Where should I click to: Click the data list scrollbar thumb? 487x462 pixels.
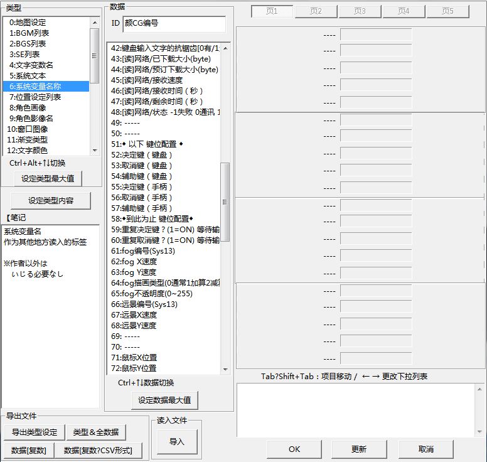tap(225, 202)
